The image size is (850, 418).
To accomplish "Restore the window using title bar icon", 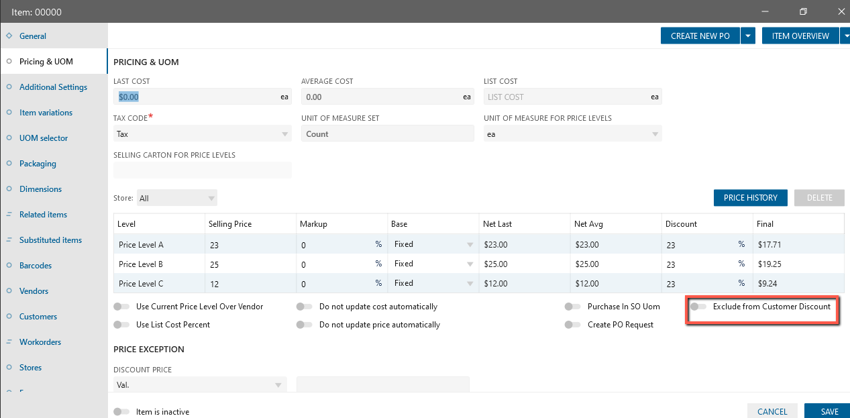I will [803, 11].
